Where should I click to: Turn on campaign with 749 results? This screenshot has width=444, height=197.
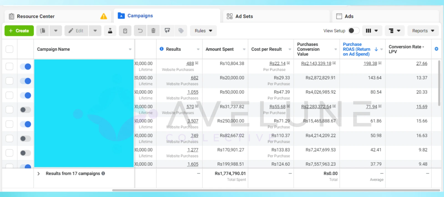click(26, 139)
